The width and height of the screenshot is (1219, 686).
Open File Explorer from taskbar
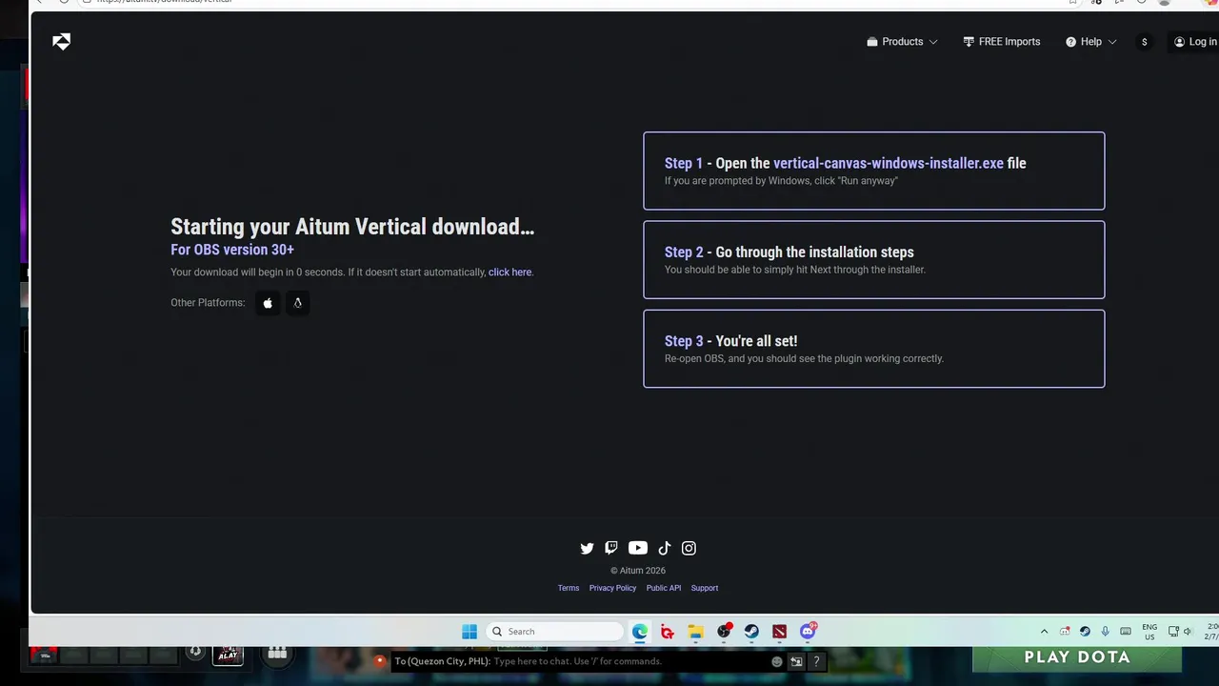696,632
